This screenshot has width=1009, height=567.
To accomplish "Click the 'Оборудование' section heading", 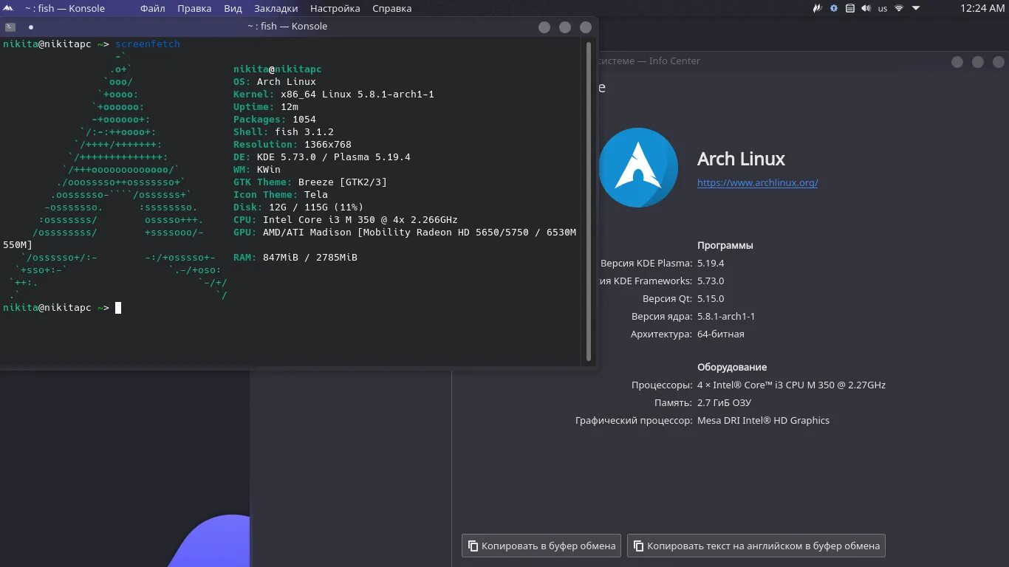I will click(732, 368).
